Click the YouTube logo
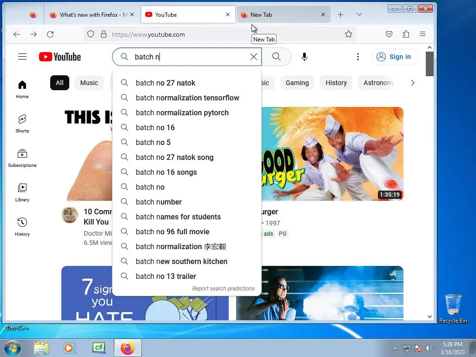This screenshot has width=476, height=357. click(x=60, y=57)
